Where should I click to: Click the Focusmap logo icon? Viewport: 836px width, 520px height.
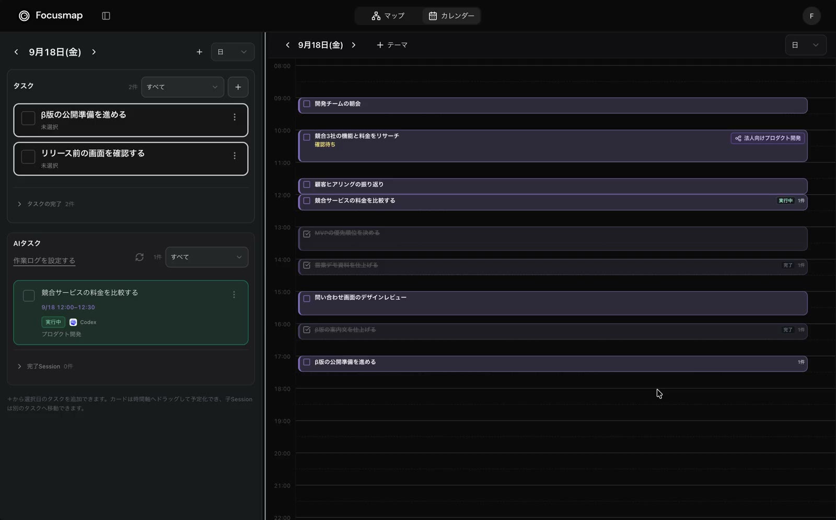tap(24, 16)
